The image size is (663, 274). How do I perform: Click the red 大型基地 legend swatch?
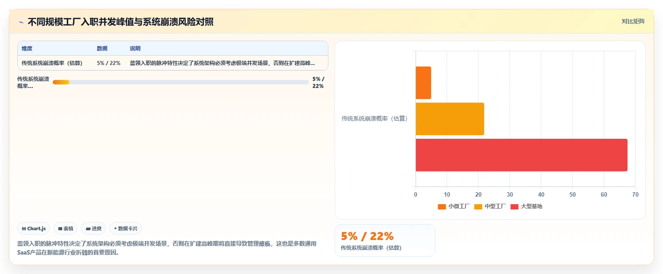tap(514, 206)
